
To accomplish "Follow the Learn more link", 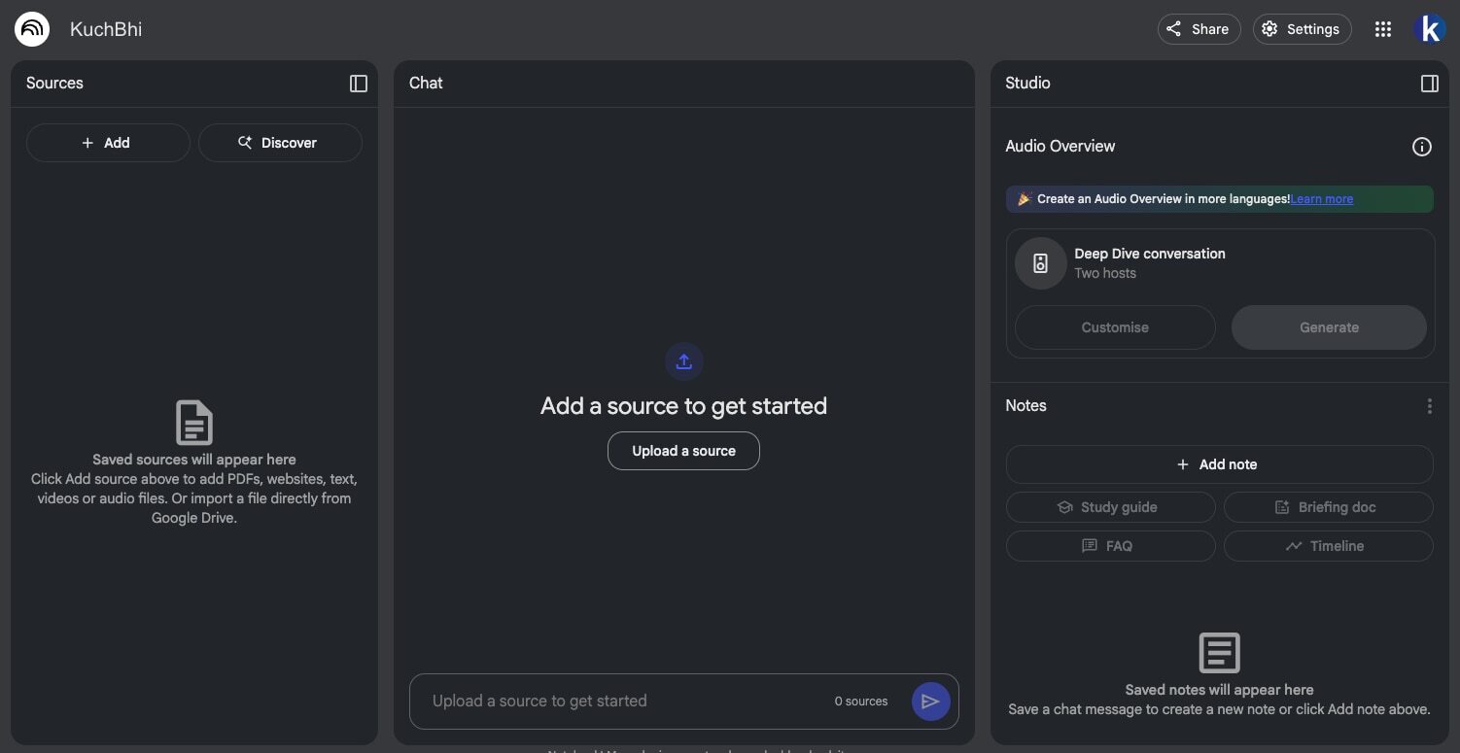I will click(x=1322, y=199).
